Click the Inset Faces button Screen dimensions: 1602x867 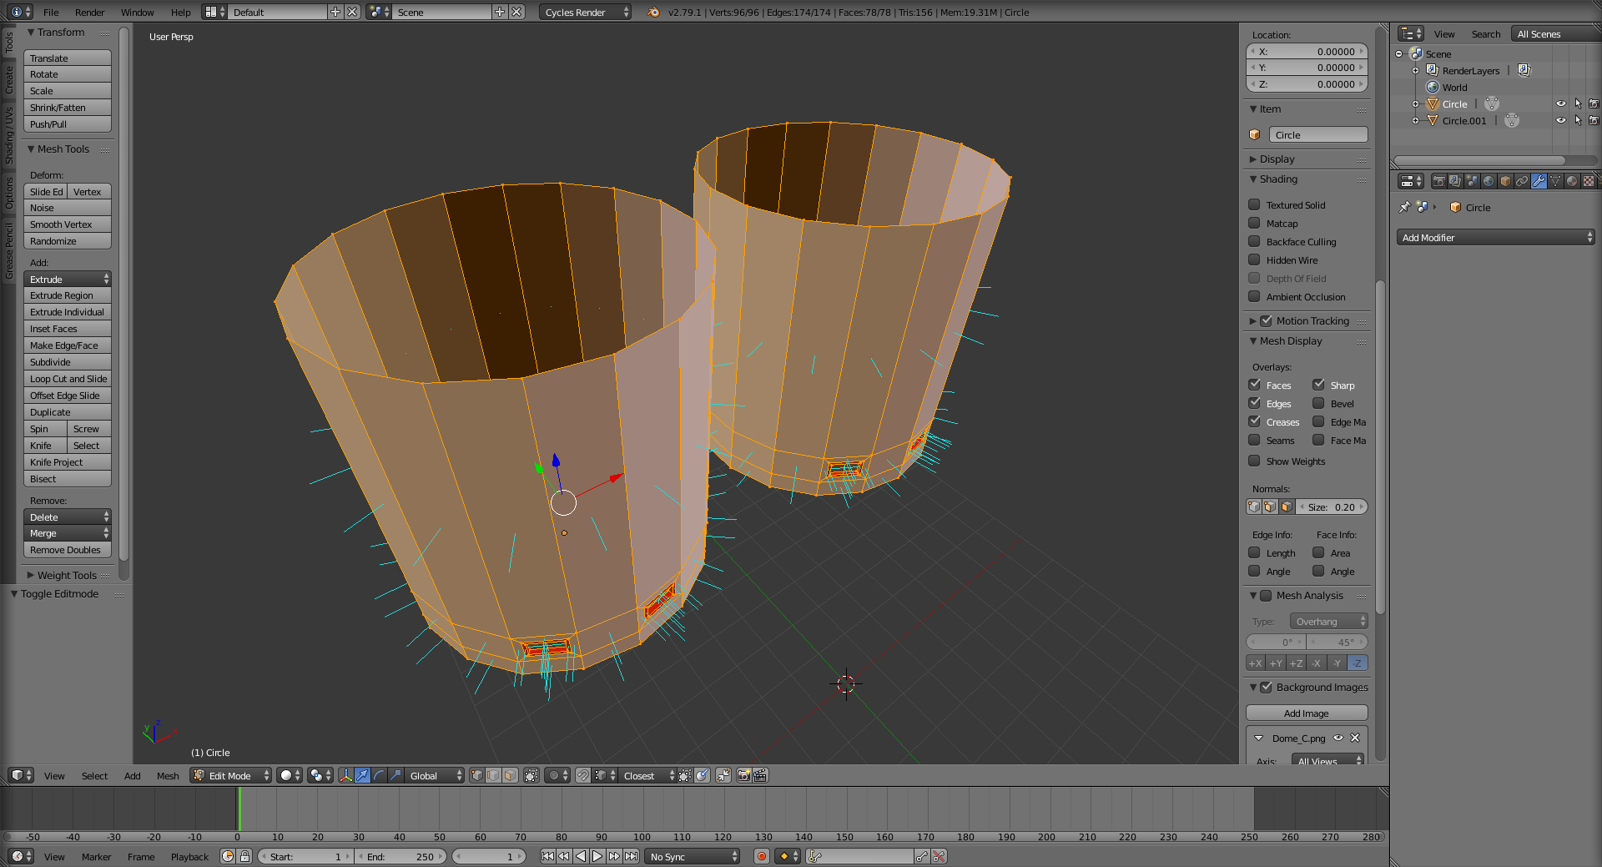coord(68,329)
